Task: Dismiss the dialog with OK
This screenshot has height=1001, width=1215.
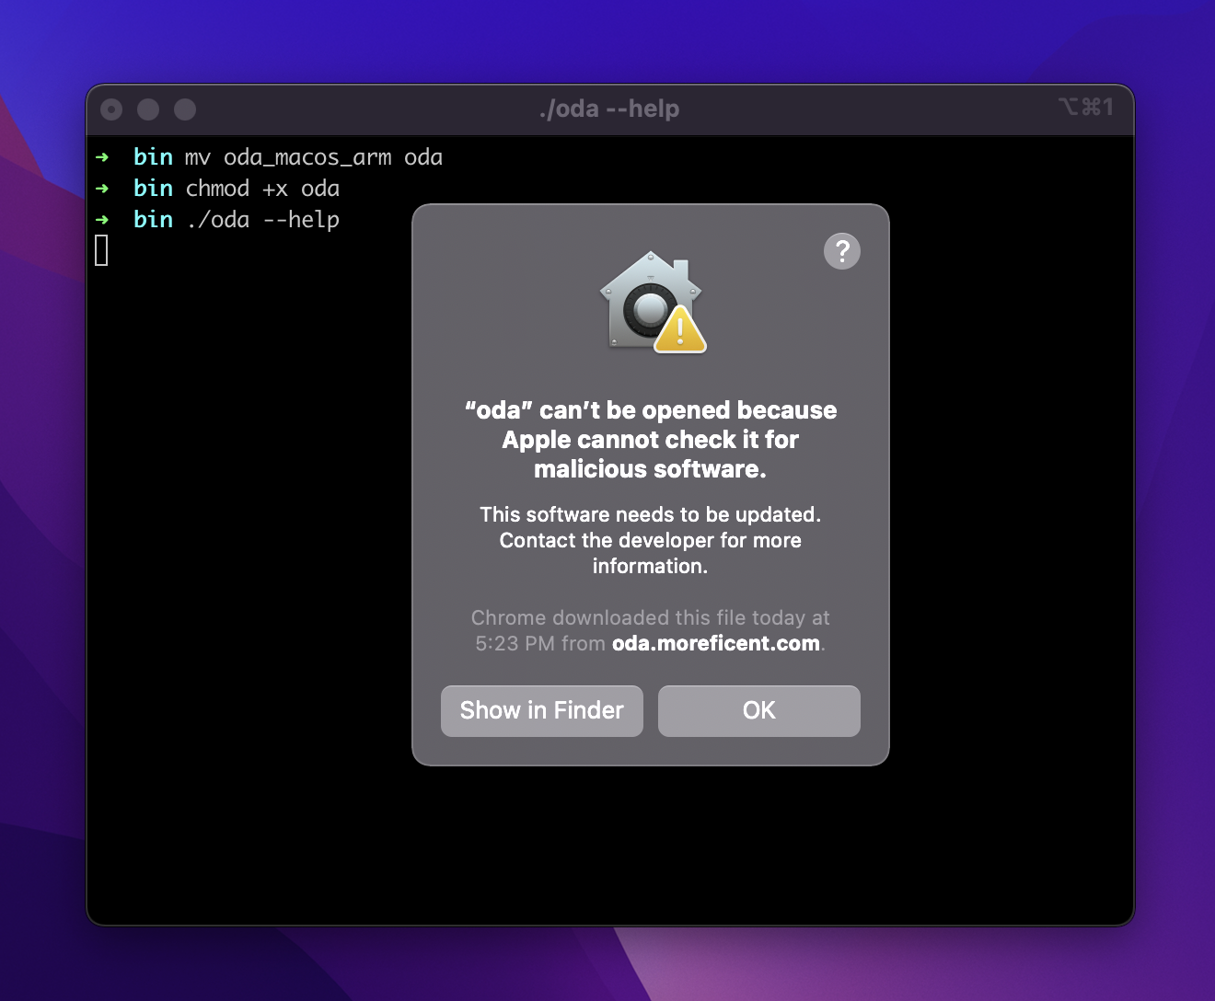Action: 758,710
